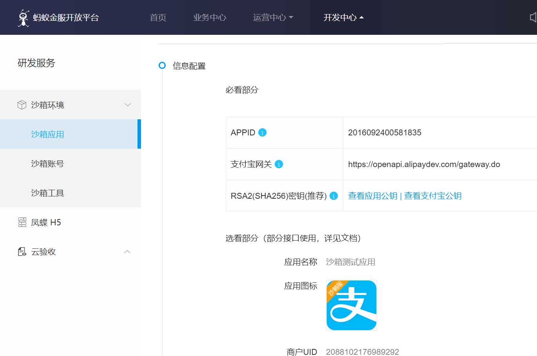Click the 查看支付宝公钥 link
The height and width of the screenshot is (356, 537).
(x=433, y=196)
